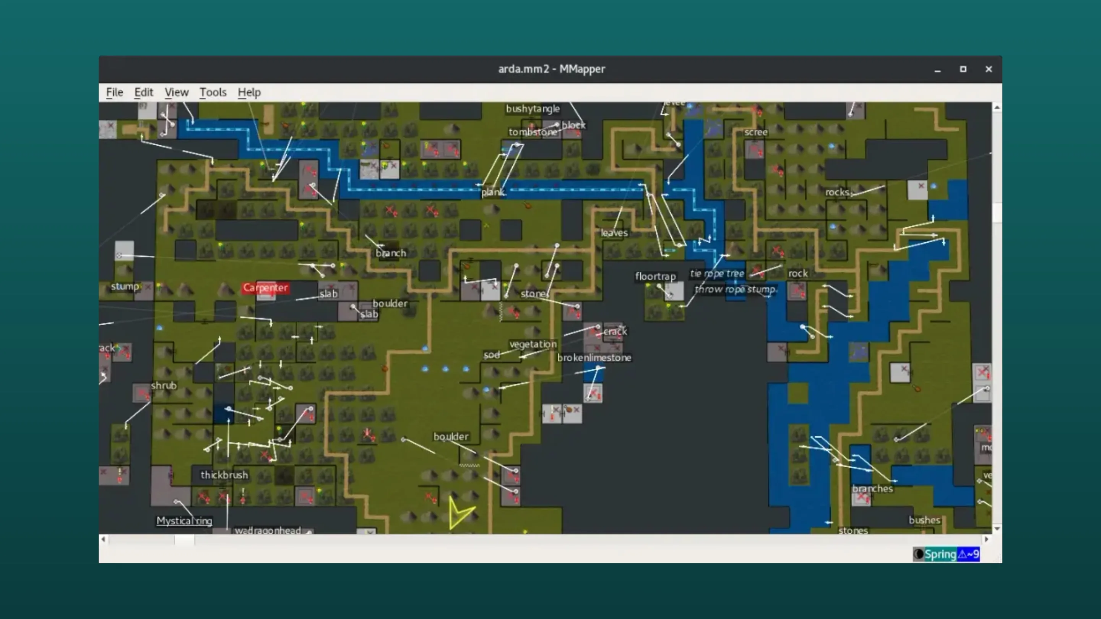The height and width of the screenshot is (619, 1101).
Task: Click the 'bushytangle' map label
Action: click(x=533, y=109)
